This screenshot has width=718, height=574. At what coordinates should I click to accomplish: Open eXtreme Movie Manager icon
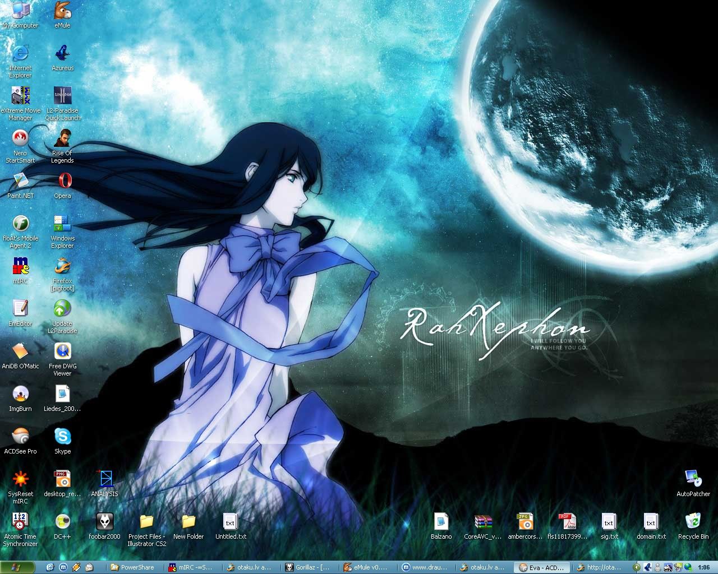20,104
